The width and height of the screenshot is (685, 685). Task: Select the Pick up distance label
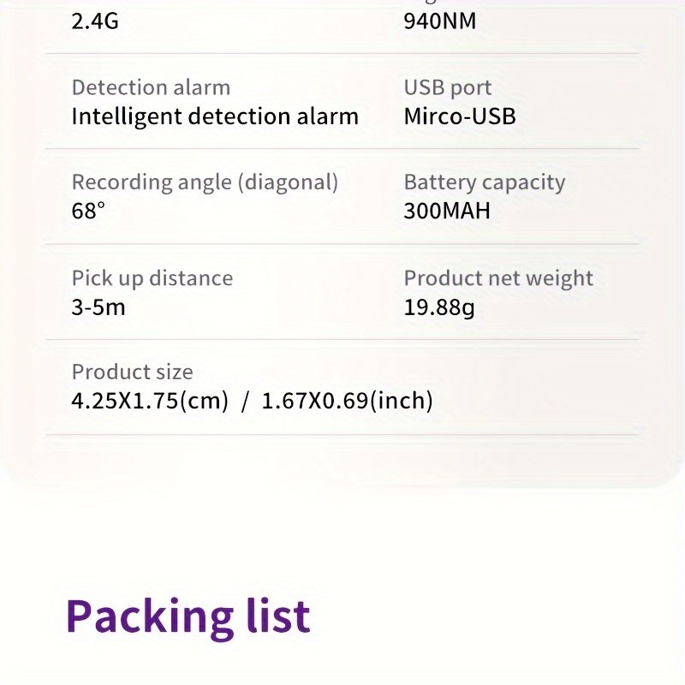click(152, 278)
